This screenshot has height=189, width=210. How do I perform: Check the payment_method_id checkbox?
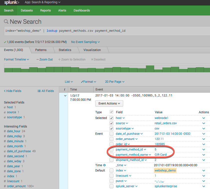pos(111,149)
